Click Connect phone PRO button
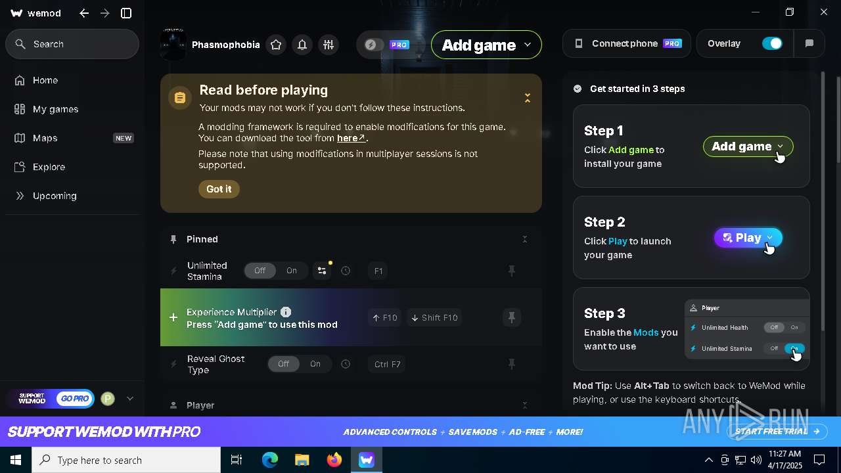This screenshot has height=473, width=841. point(627,43)
